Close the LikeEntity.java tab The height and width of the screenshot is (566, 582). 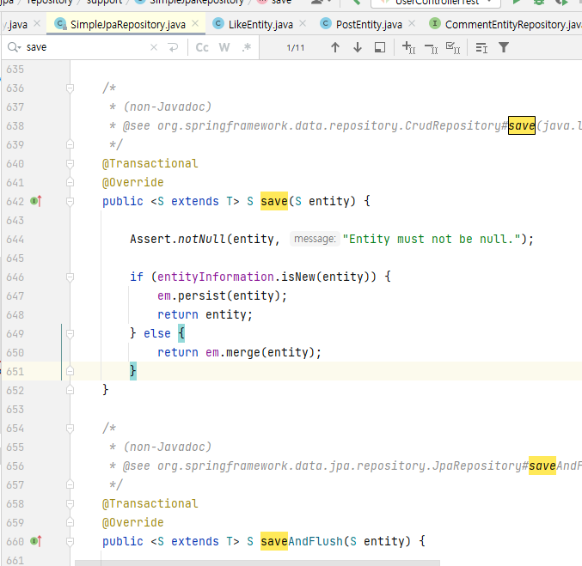coord(303,24)
